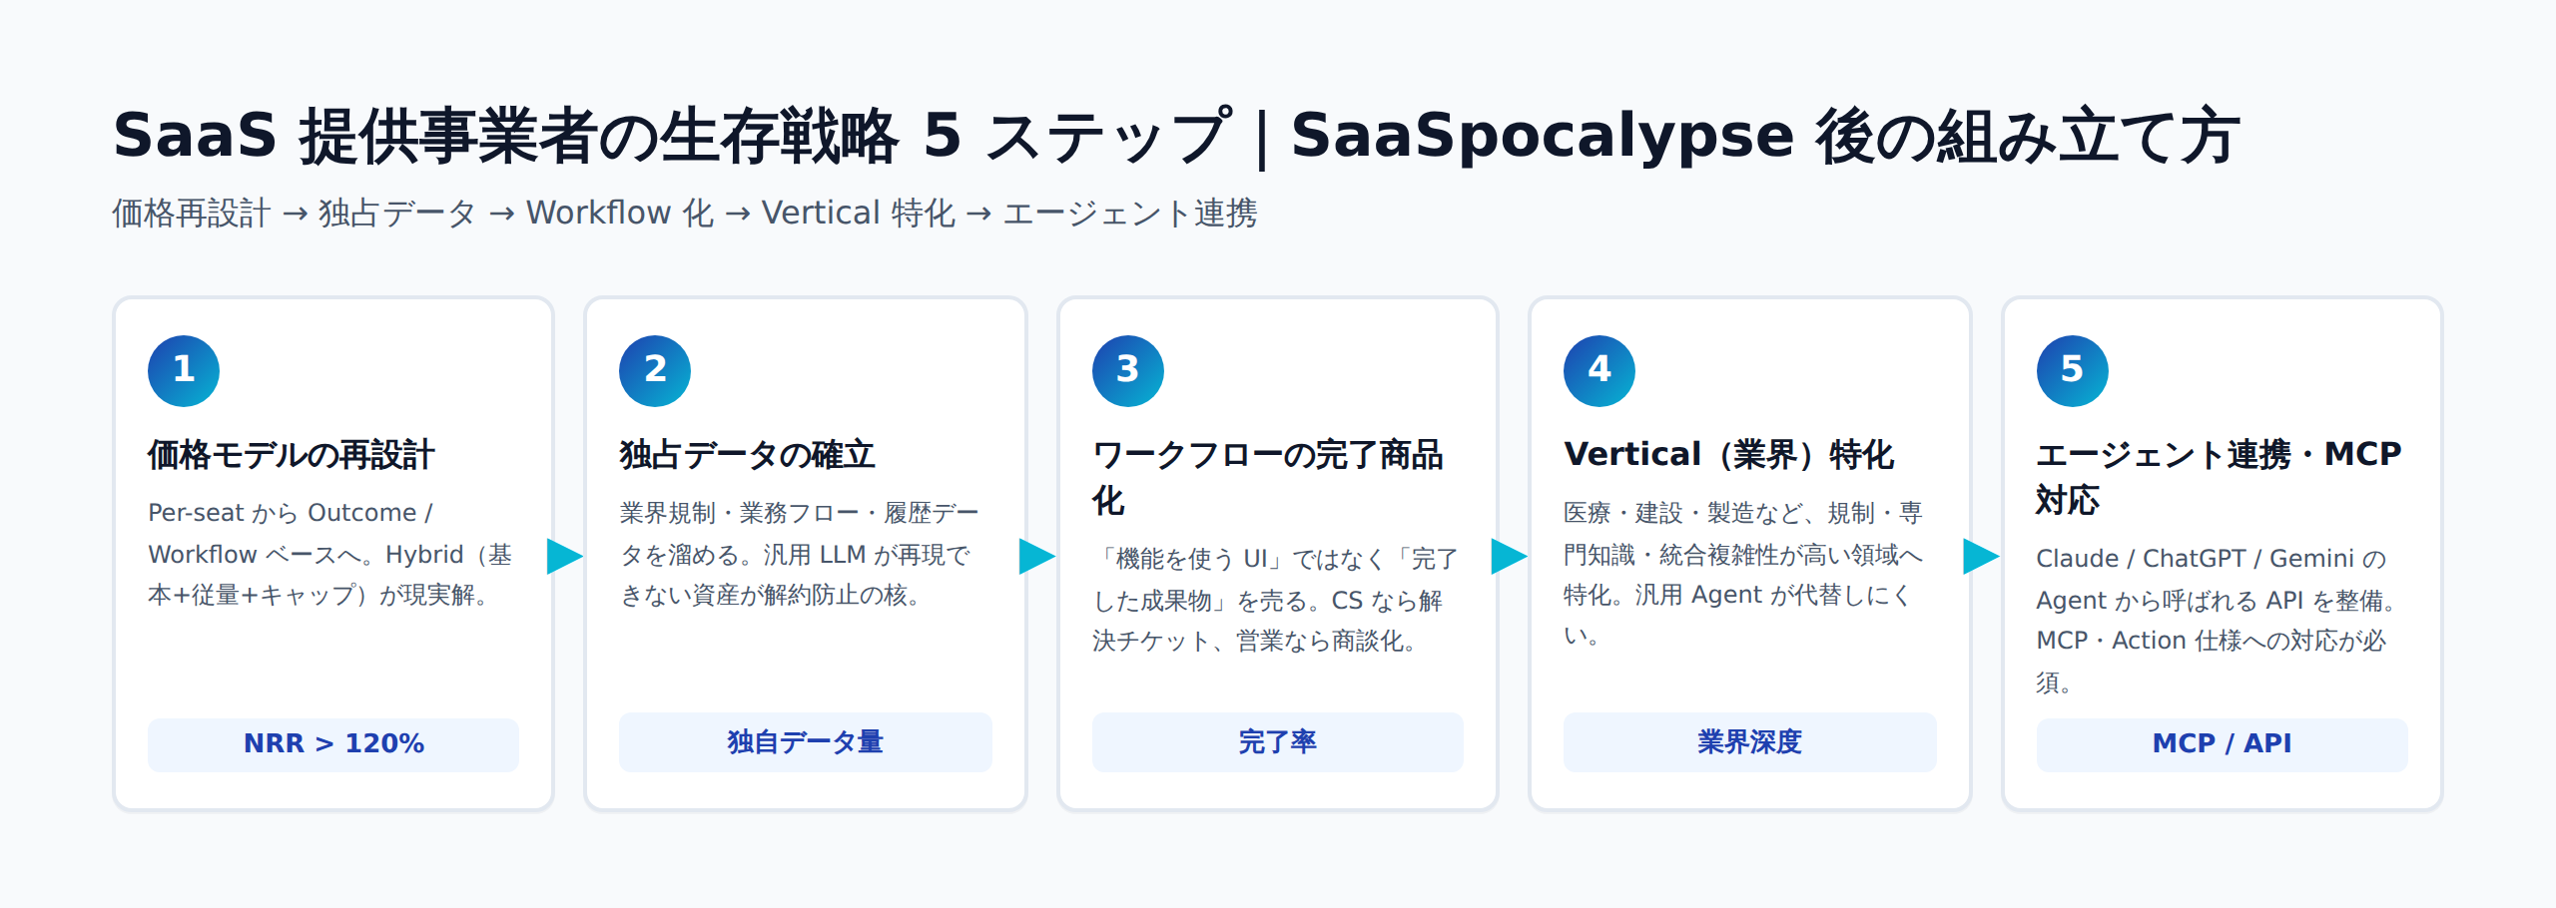Click the step 3 number badge

click(1128, 370)
